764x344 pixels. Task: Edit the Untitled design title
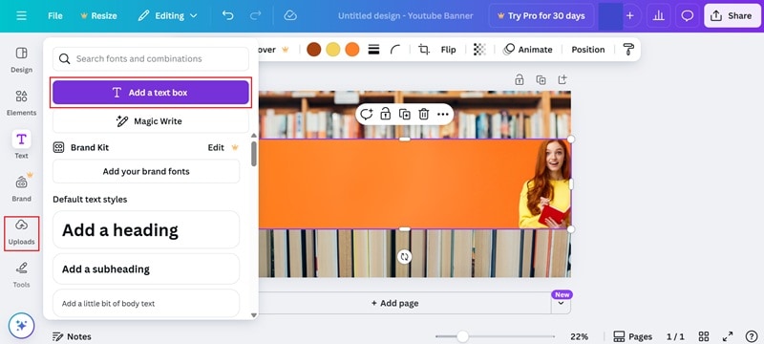(405, 15)
